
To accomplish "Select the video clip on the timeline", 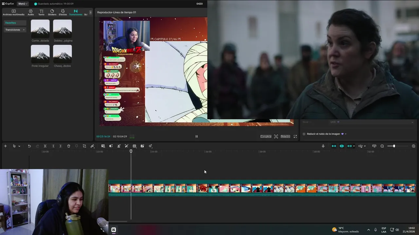I will 262,188.
